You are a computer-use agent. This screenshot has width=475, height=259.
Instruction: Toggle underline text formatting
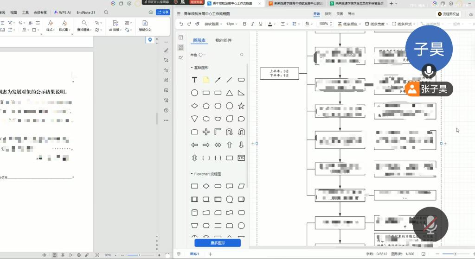point(261,24)
